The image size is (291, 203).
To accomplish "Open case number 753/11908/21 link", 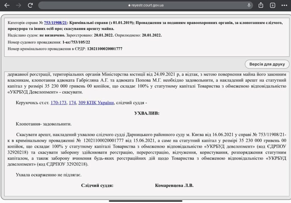I will [55, 23].
